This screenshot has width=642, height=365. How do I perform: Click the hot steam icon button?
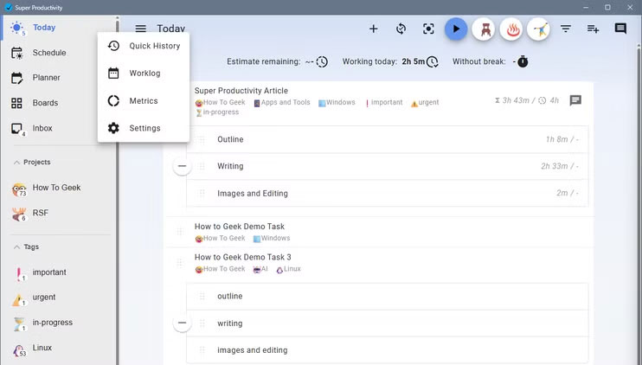[512, 29]
